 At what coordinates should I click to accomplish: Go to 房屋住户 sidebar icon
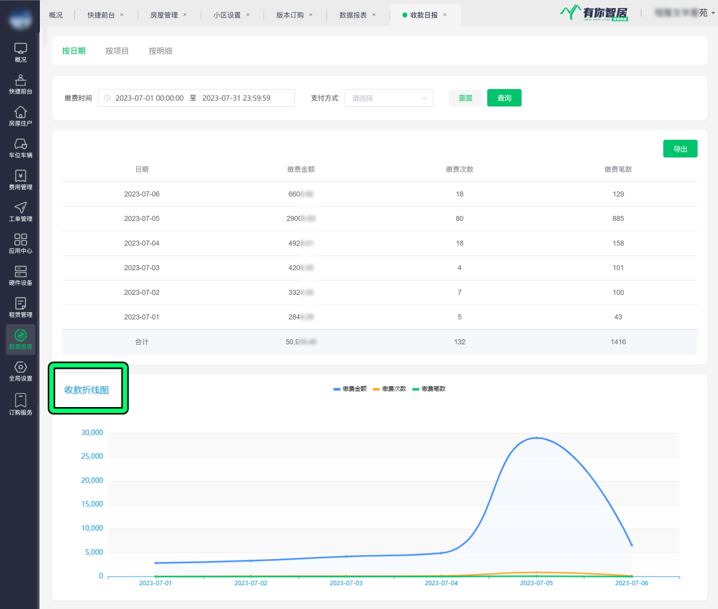coord(21,116)
